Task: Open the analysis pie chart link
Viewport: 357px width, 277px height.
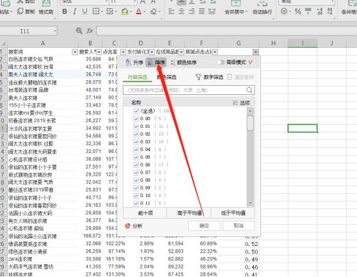Action: coord(133,226)
